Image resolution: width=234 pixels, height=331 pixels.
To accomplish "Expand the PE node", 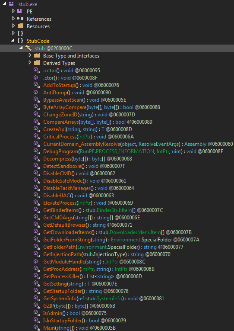I will [13, 11].
